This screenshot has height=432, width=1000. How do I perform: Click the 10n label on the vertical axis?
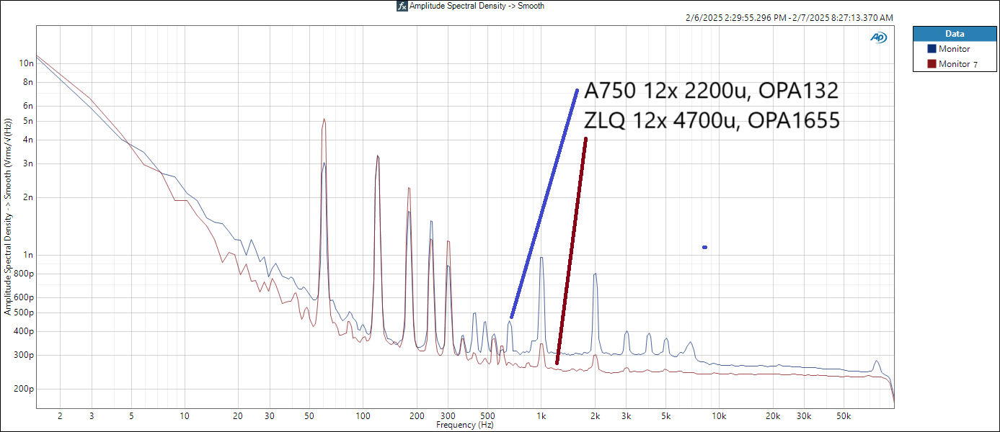(x=27, y=63)
